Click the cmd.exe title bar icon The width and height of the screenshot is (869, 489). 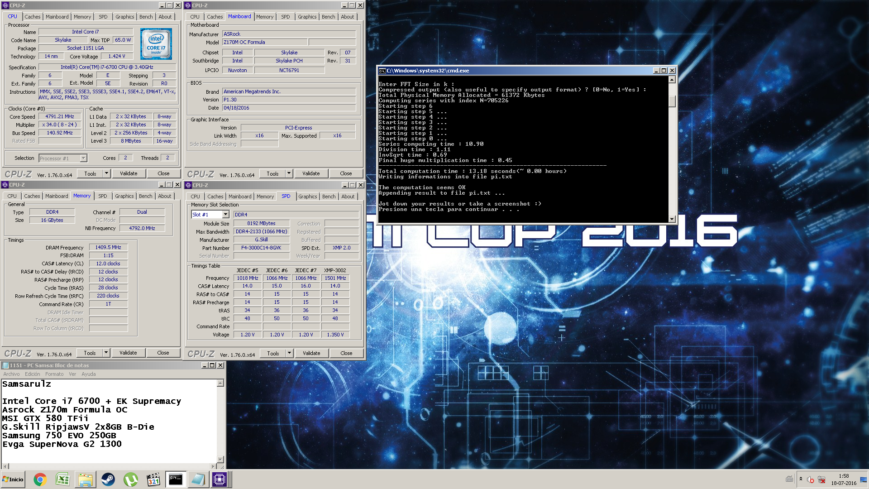tap(382, 71)
